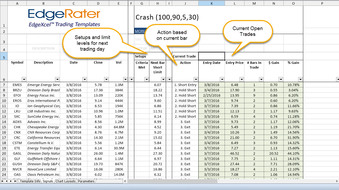
Task: Open the Action column filter dropdown
Action: coord(196,79)
